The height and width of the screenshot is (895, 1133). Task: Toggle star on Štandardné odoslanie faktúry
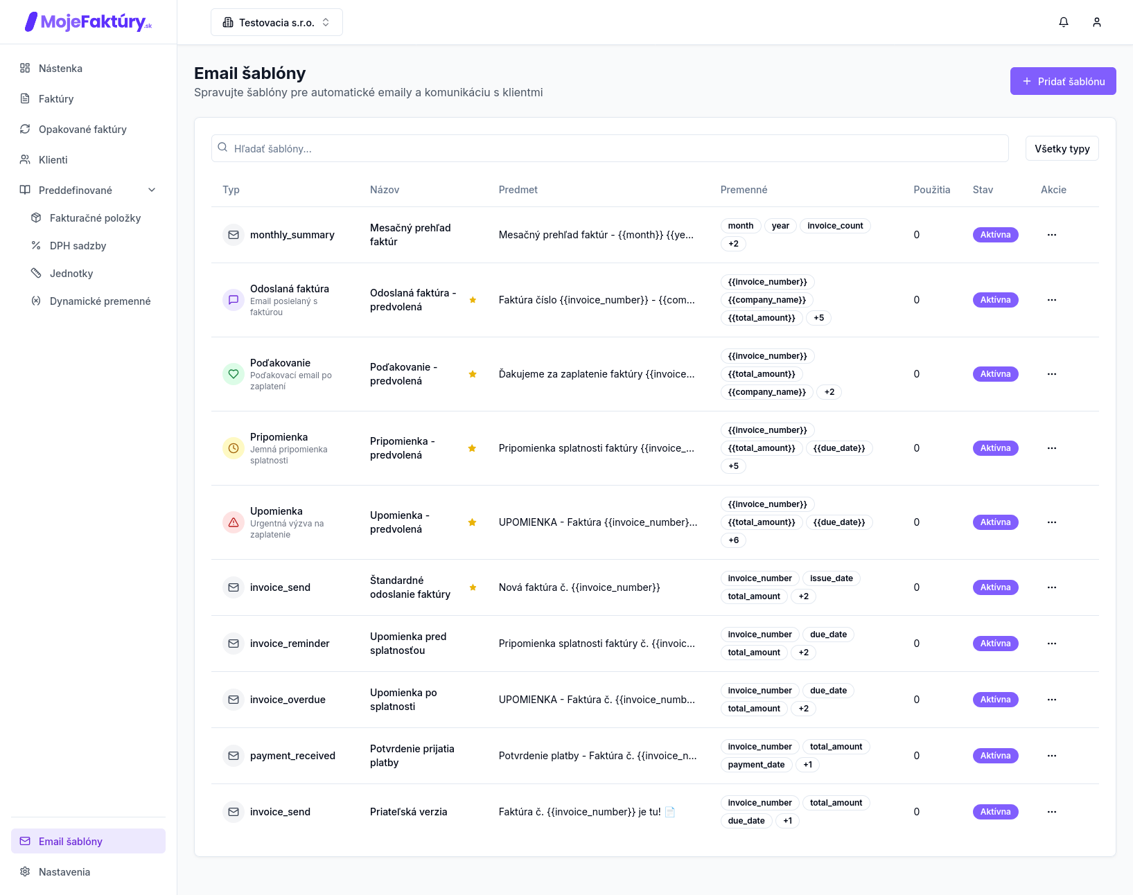[473, 587]
